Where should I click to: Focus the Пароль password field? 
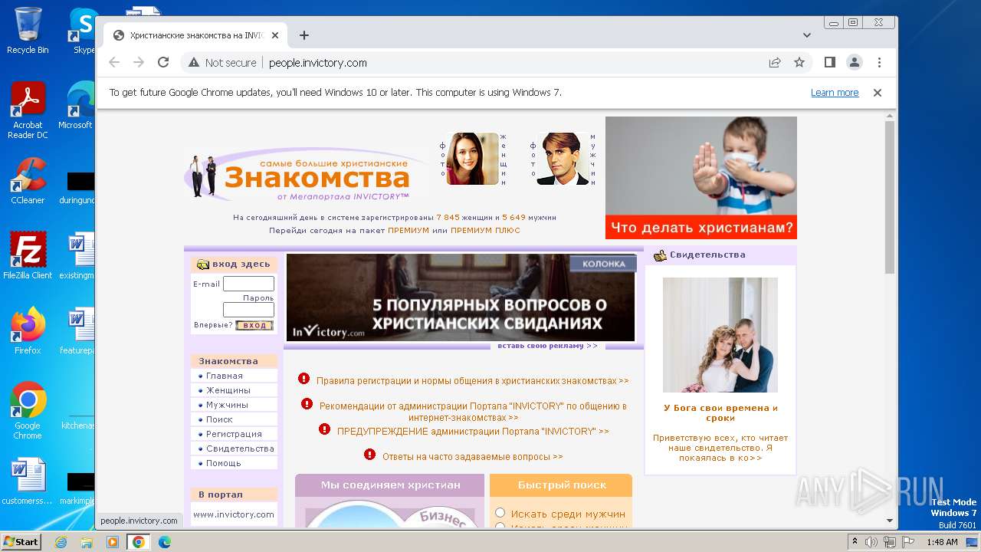(x=248, y=310)
